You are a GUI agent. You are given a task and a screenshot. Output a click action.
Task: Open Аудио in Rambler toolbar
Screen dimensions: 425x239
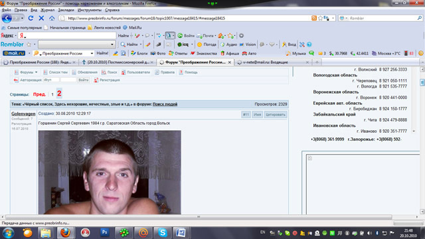click(x=228, y=44)
